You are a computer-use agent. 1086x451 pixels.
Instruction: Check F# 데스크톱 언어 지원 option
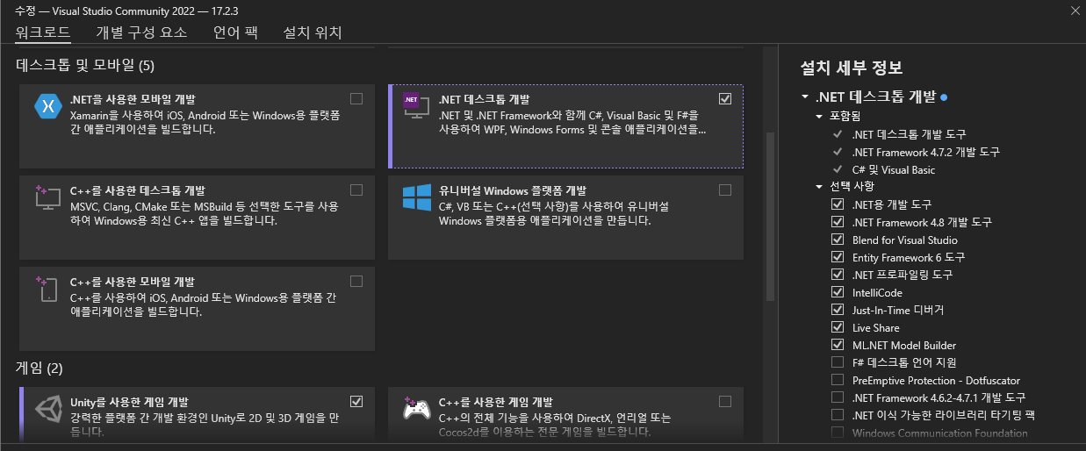pyautogui.click(x=837, y=362)
